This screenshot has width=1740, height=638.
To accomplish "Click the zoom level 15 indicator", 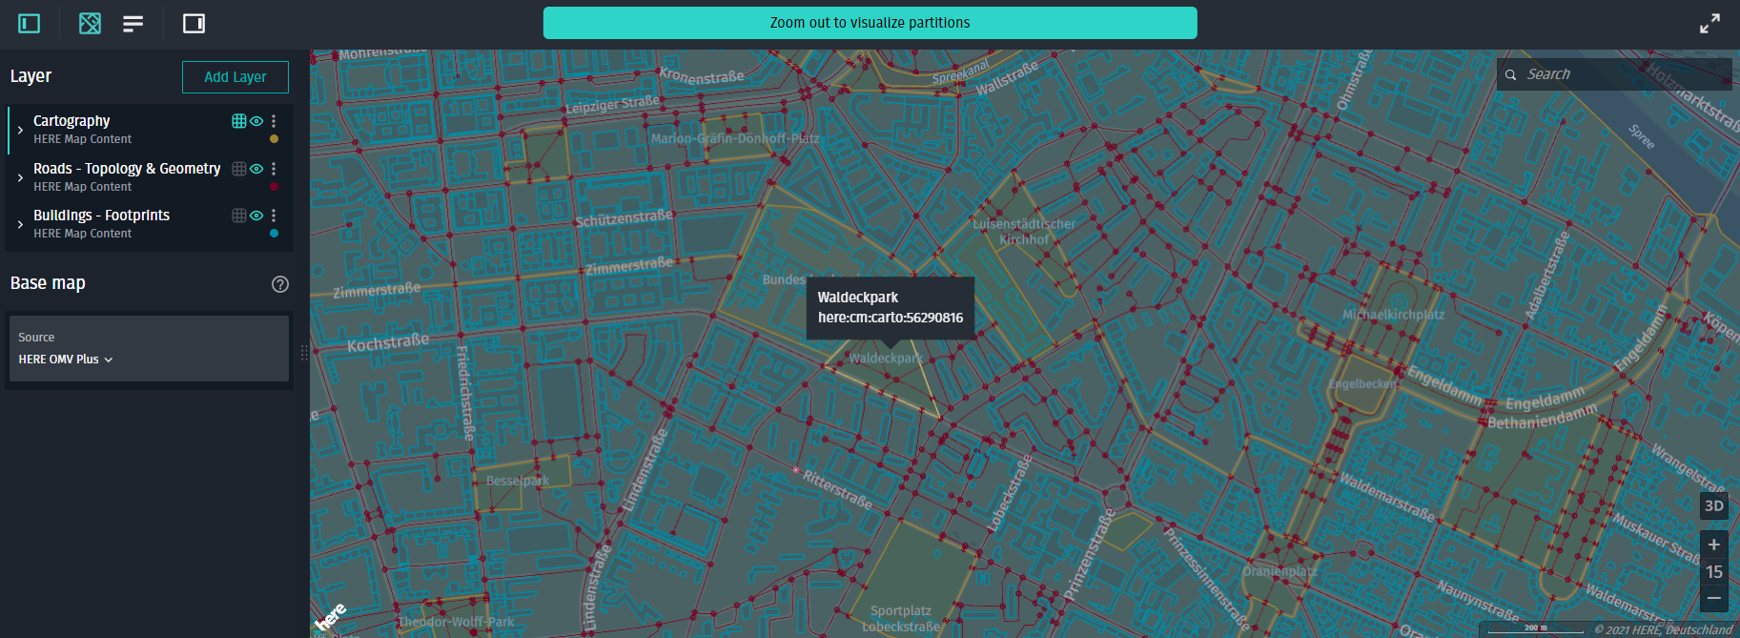I will (1713, 572).
